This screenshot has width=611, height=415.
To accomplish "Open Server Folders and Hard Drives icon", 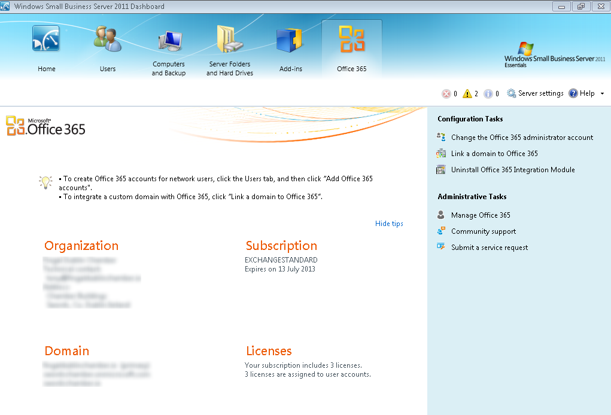I will [x=230, y=39].
